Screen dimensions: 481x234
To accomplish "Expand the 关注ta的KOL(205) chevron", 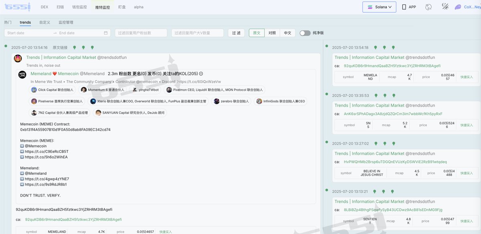I will point(201,74).
